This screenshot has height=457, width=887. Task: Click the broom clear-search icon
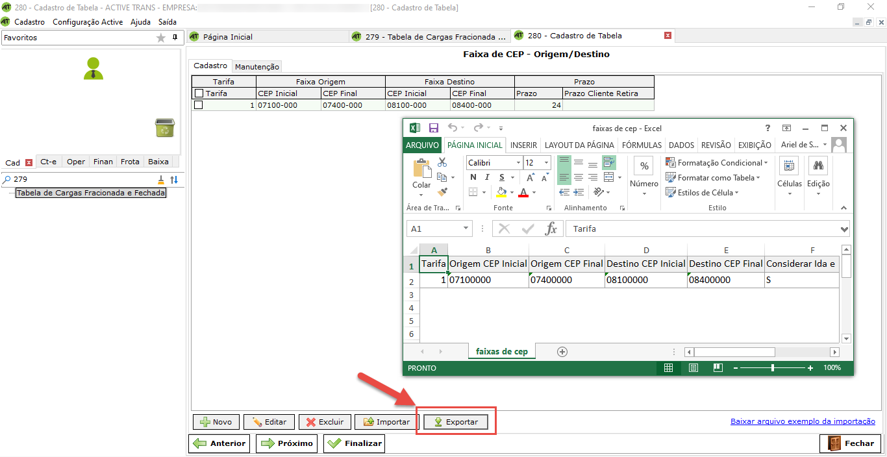click(x=161, y=179)
